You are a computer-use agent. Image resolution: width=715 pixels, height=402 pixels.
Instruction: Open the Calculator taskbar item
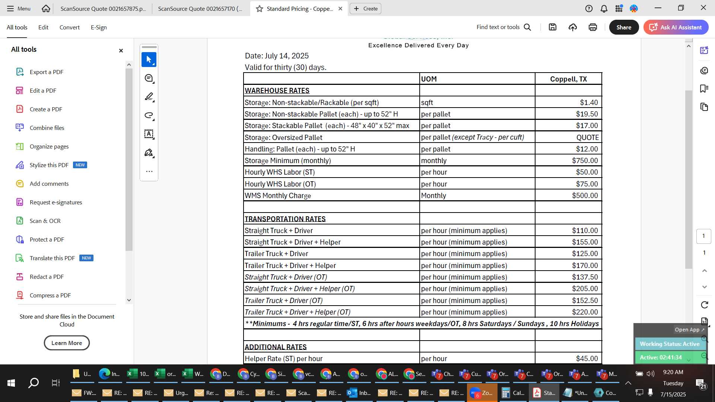[x=513, y=393]
